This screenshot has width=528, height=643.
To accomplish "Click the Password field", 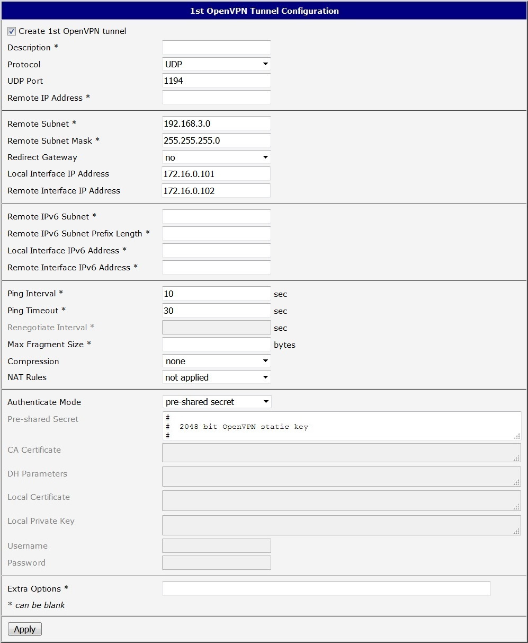I will 216,562.
